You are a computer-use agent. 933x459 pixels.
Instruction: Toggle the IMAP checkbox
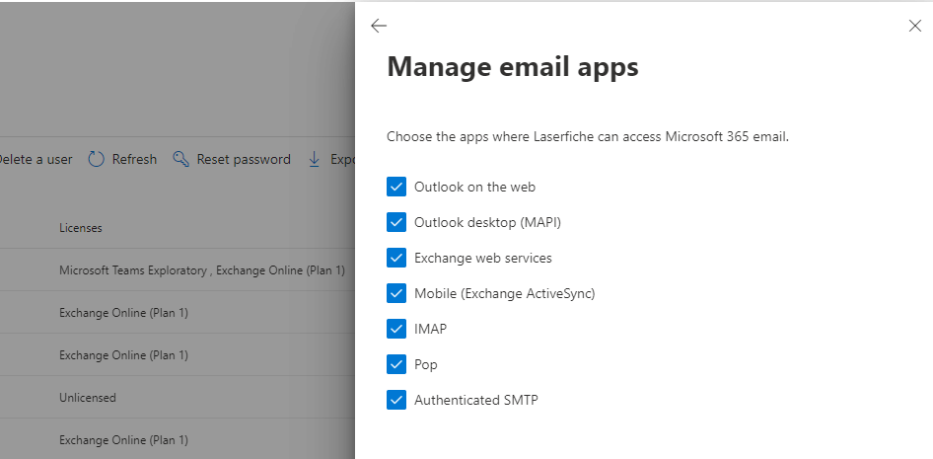(396, 329)
